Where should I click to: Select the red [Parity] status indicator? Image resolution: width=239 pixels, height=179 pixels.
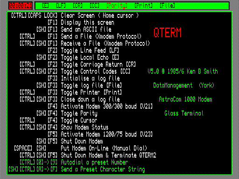117,6
